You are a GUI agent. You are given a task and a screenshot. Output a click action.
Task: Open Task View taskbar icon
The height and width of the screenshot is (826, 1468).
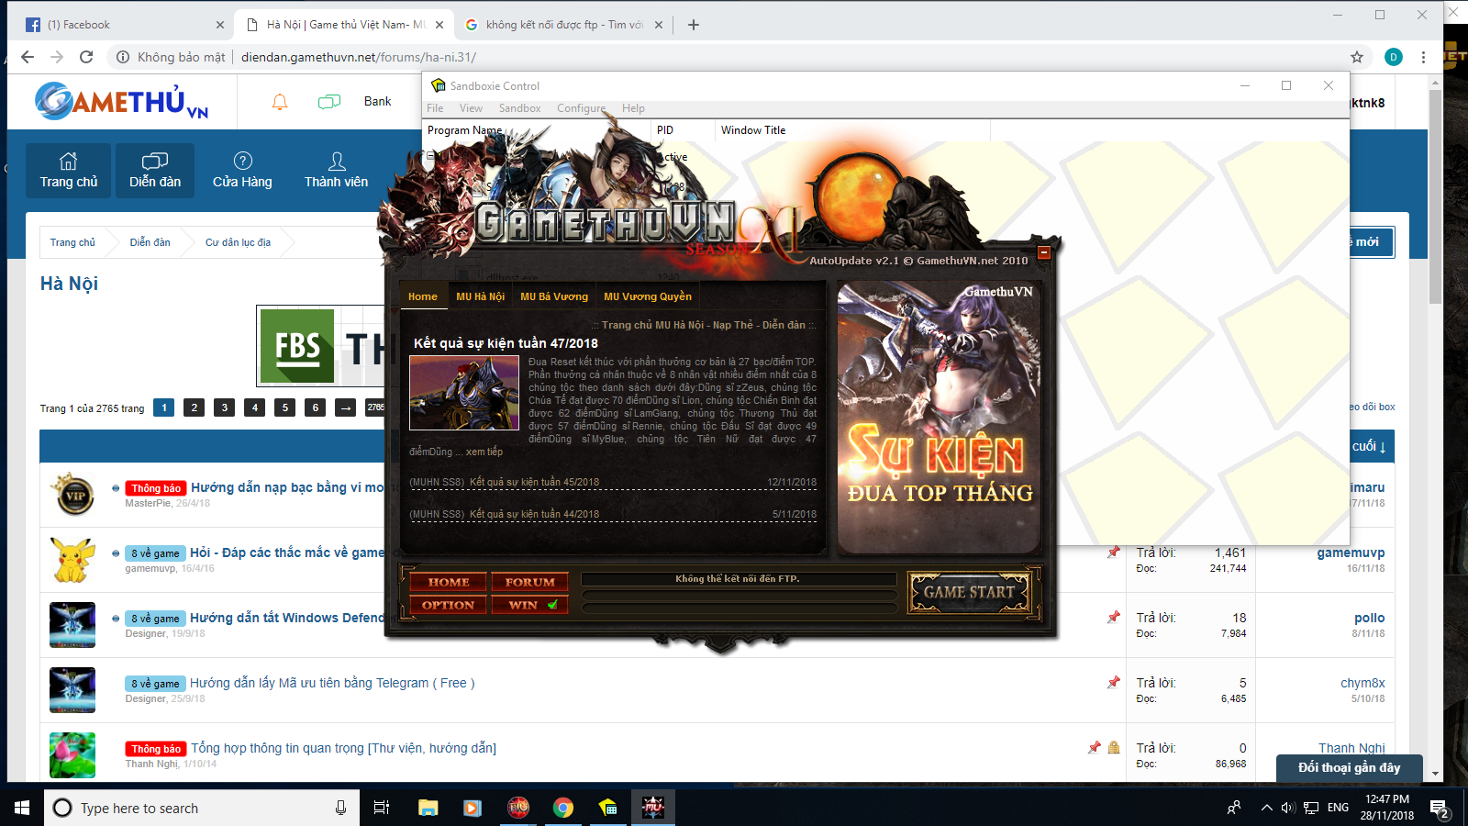click(382, 808)
